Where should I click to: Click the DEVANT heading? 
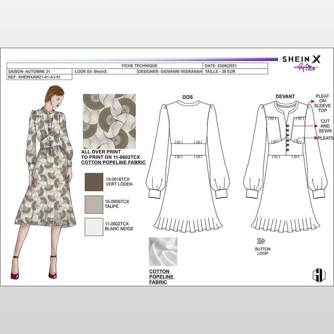pyautogui.click(x=285, y=96)
